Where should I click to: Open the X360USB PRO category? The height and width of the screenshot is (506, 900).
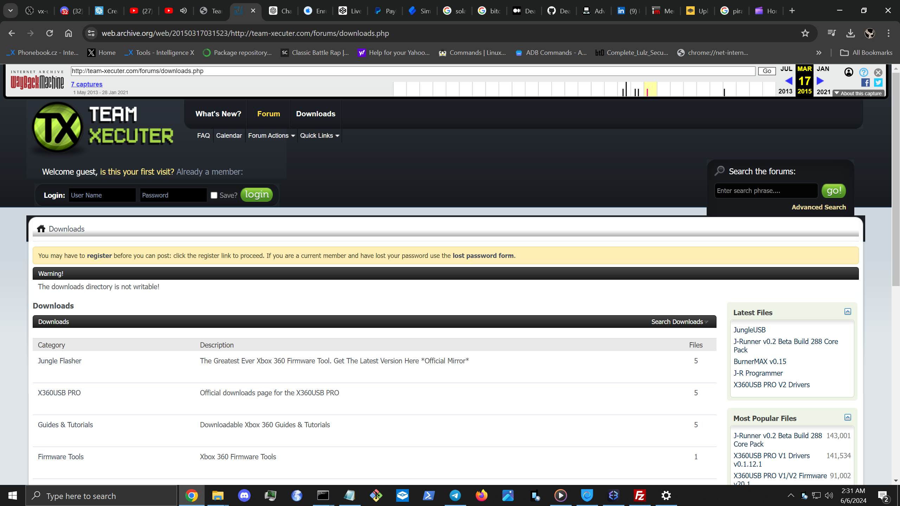[59, 393]
